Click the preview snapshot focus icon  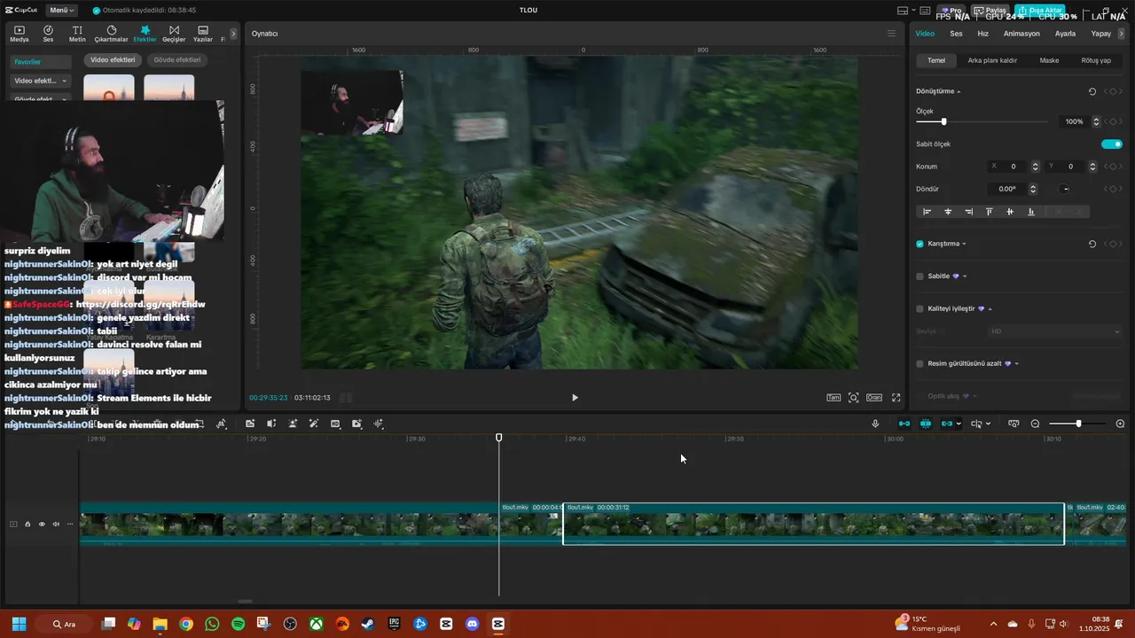[853, 398]
